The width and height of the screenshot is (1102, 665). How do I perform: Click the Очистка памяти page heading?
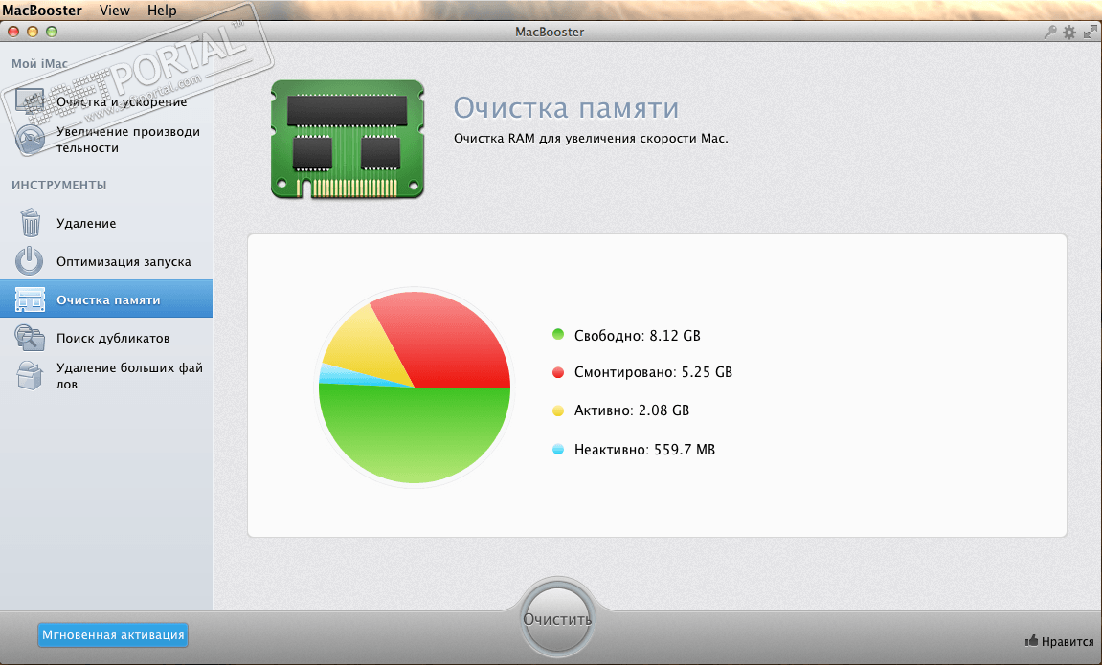click(566, 109)
